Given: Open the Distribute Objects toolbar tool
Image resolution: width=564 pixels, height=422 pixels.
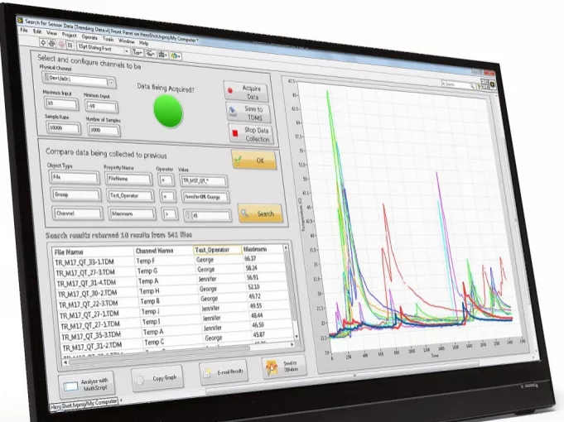Looking at the screenshot, I should point(150,54).
